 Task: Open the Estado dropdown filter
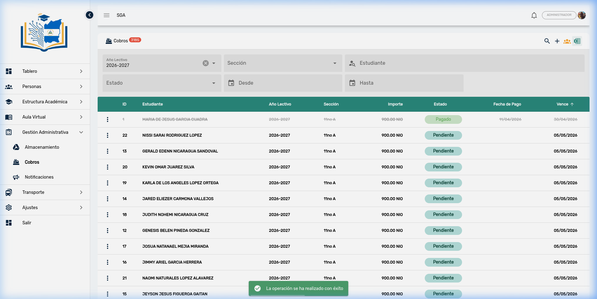point(161,83)
